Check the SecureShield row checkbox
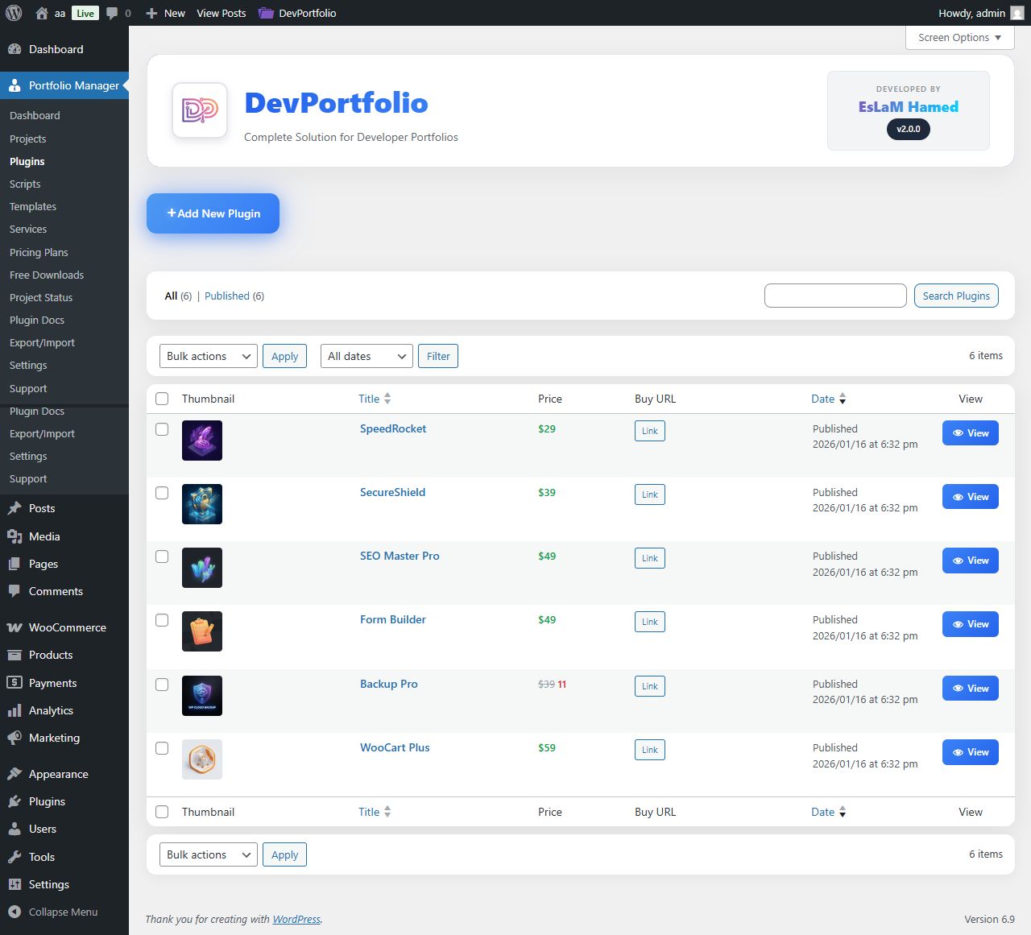The width and height of the screenshot is (1031, 935). (162, 493)
